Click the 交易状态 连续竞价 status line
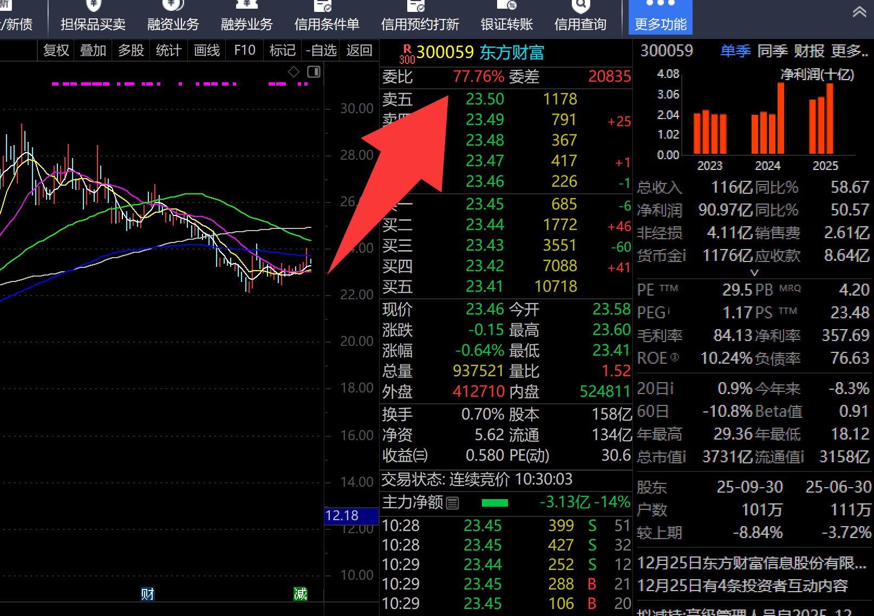The image size is (874, 616). click(477, 479)
